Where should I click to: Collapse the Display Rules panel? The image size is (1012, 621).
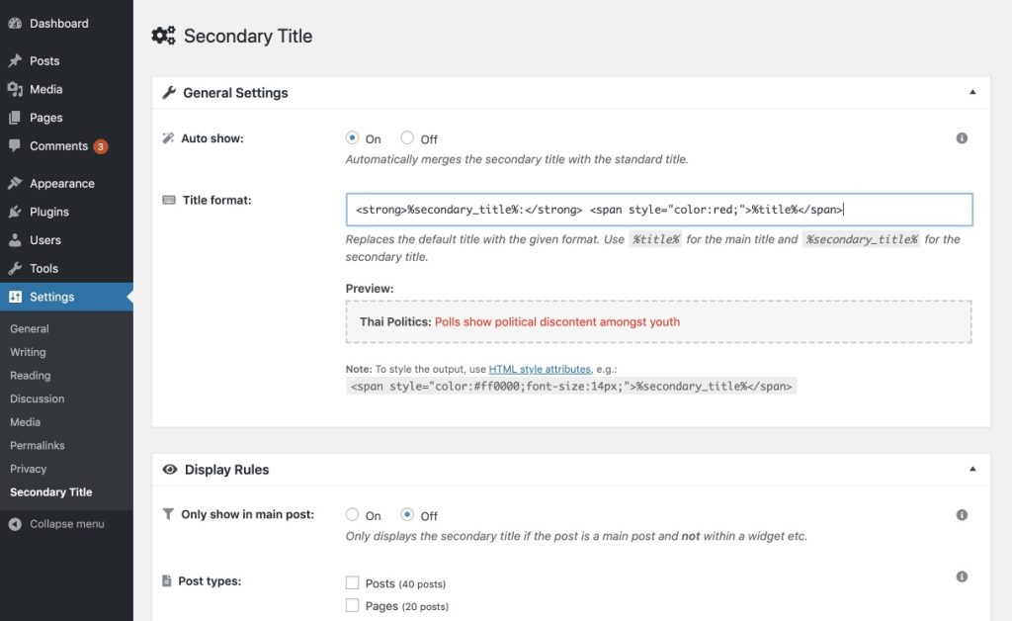coord(972,469)
